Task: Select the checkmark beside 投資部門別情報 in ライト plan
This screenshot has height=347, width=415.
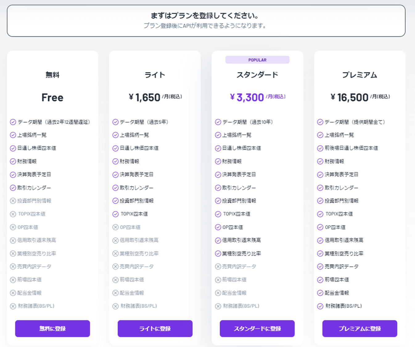Action: 115,201
